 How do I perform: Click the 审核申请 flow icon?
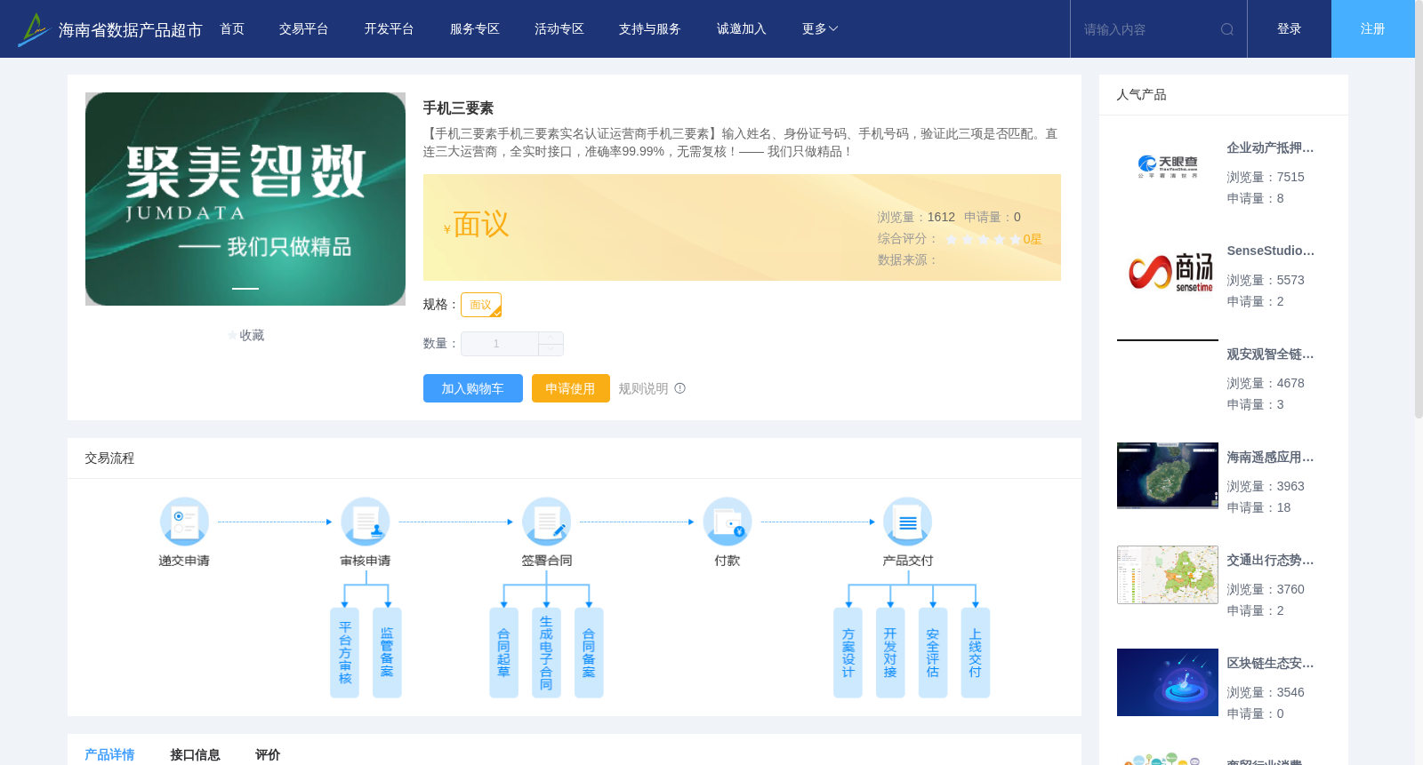point(366,522)
